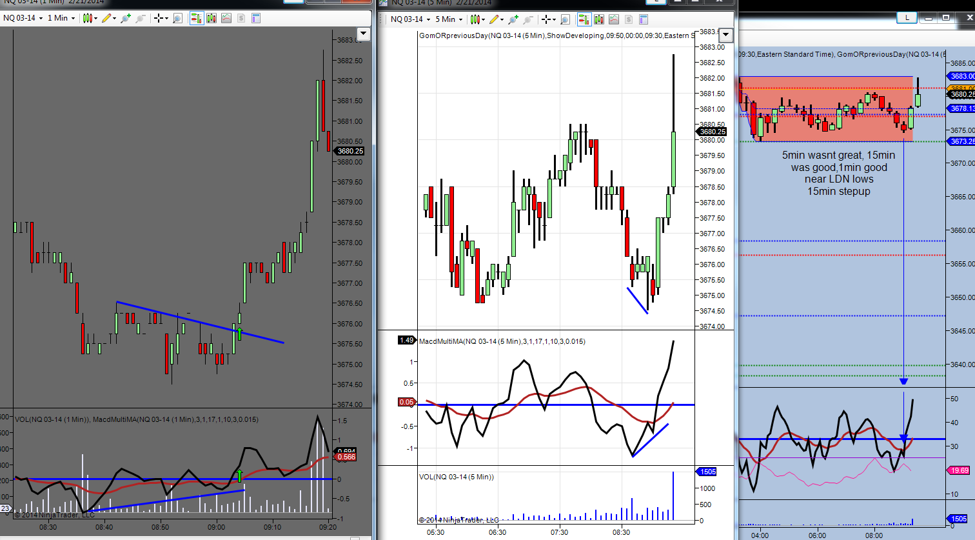
Task: Click the 08:40 time label on 1 Min chart axis
Action: [x=104, y=527]
